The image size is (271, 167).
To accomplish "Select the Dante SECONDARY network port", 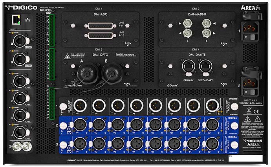I will pyautogui.click(x=205, y=66).
